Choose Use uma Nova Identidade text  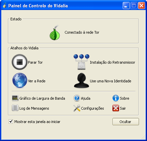110,81
